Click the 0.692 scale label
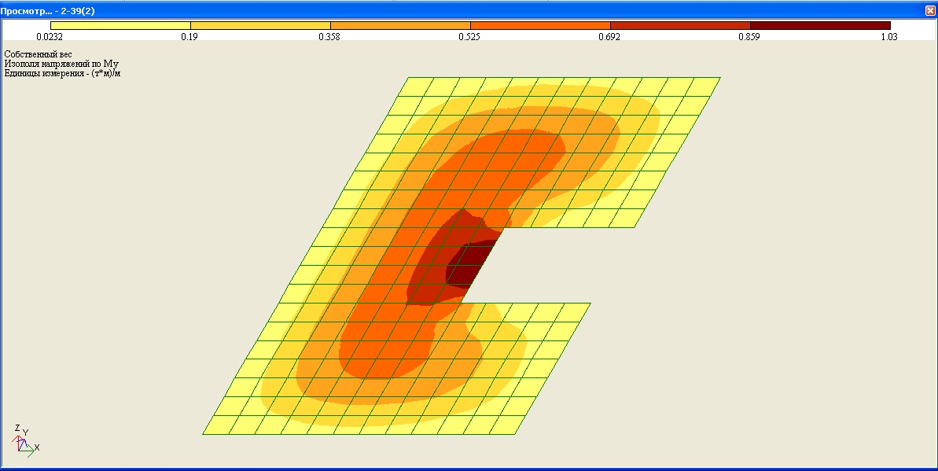The image size is (938, 471). click(x=609, y=36)
